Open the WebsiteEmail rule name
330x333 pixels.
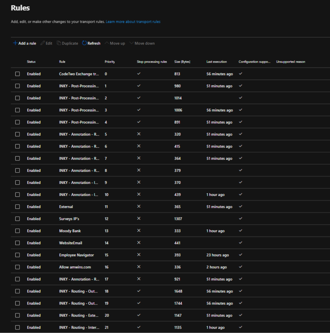[70, 243]
